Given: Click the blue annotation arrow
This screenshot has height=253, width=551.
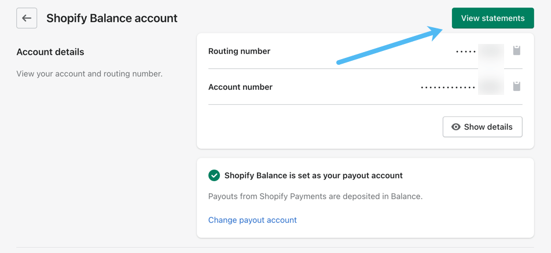Looking at the screenshot, I should coord(389,45).
